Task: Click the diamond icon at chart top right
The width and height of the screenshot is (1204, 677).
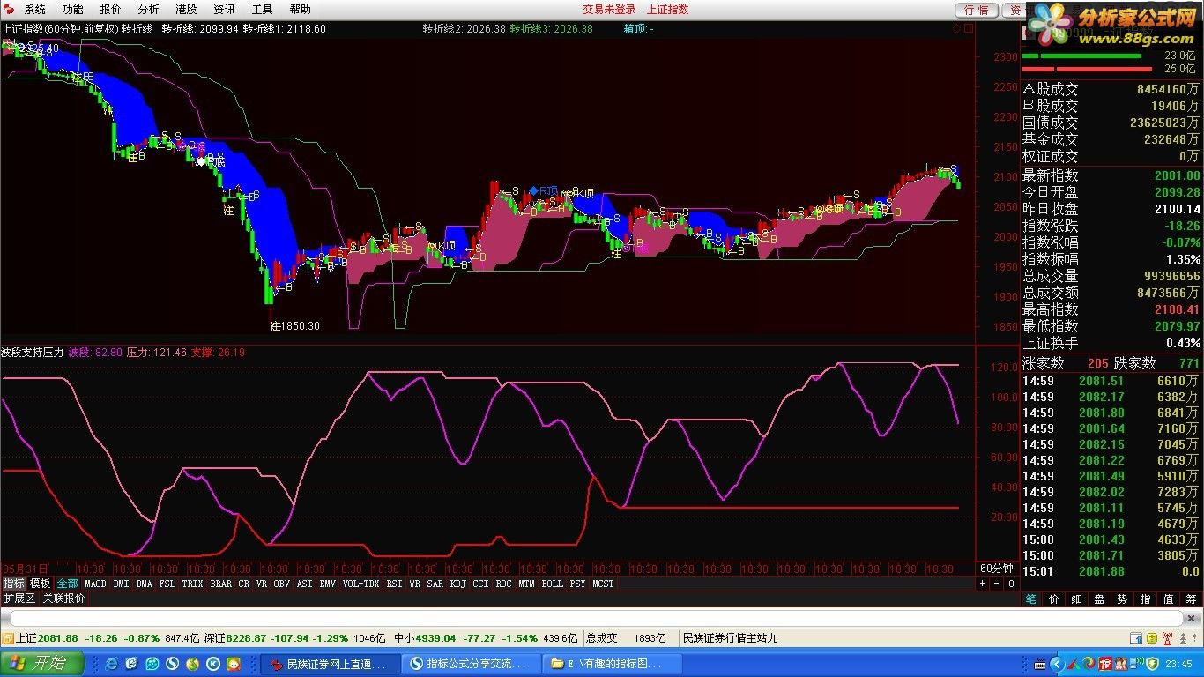Action: click(x=956, y=28)
